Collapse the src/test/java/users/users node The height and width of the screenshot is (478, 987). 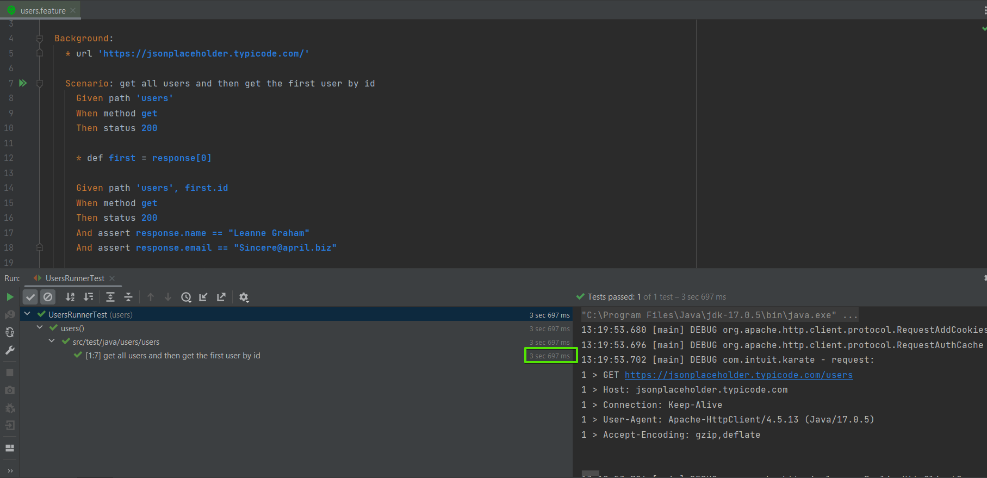52,341
